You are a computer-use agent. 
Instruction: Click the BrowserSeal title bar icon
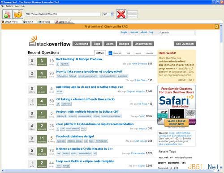pyautogui.click(x=2, y=2)
